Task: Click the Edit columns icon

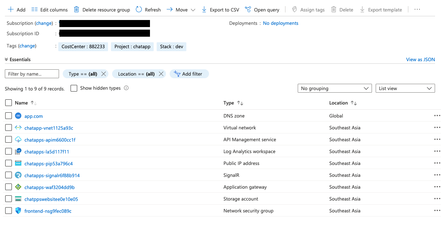Action: click(x=35, y=10)
